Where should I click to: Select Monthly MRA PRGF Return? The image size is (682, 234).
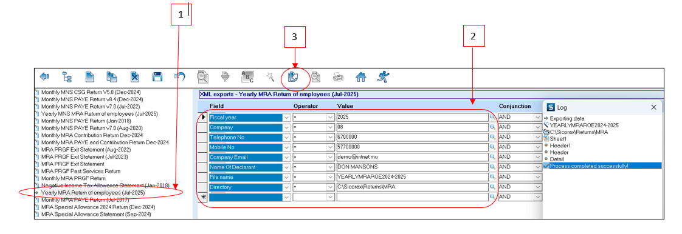click(x=74, y=178)
